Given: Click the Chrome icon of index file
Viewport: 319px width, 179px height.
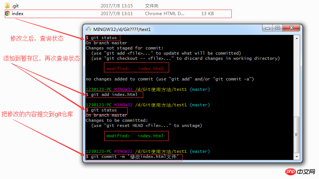Looking at the screenshot, I should click(x=7, y=14).
